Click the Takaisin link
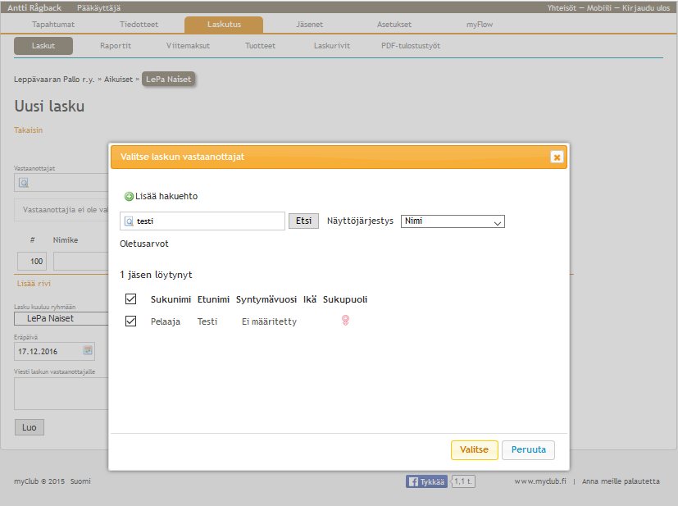678x506 pixels. (28, 130)
